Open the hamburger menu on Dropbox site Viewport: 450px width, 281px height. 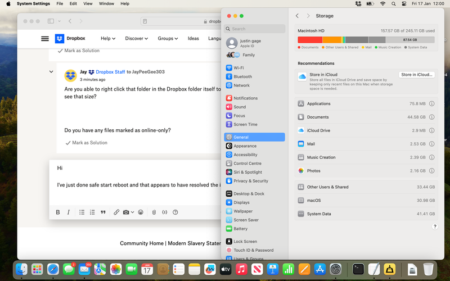coord(45,39)
